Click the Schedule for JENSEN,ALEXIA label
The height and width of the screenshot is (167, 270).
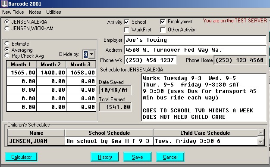(x=132, y=70)
